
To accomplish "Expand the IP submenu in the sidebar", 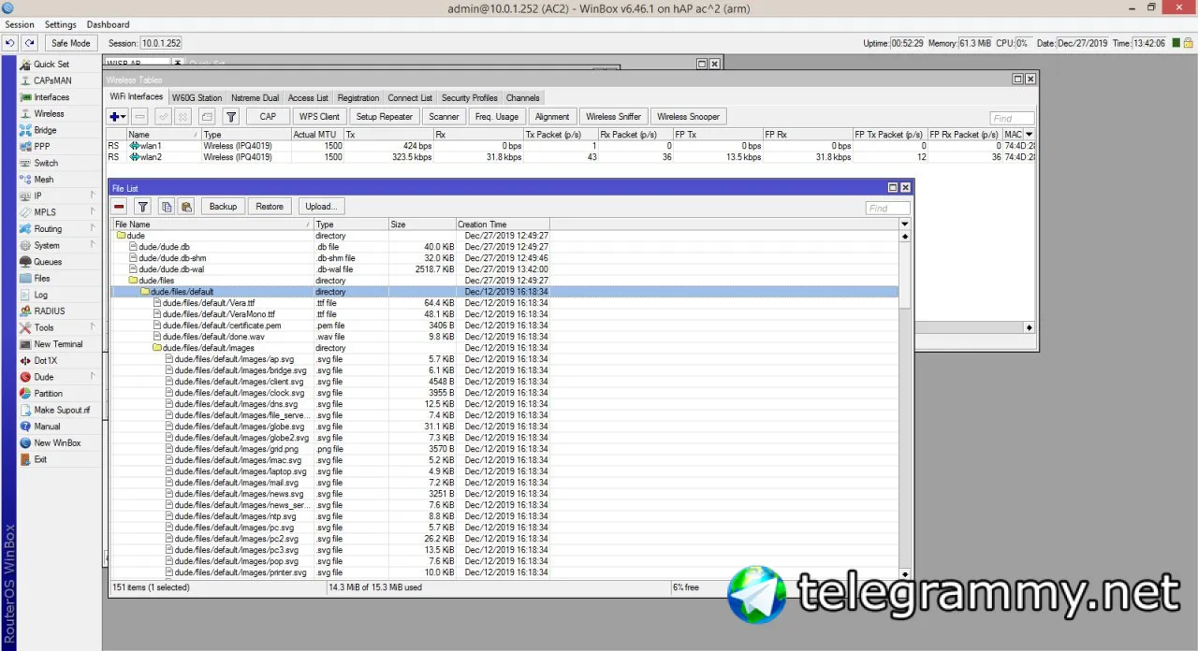I will point(57,195).
